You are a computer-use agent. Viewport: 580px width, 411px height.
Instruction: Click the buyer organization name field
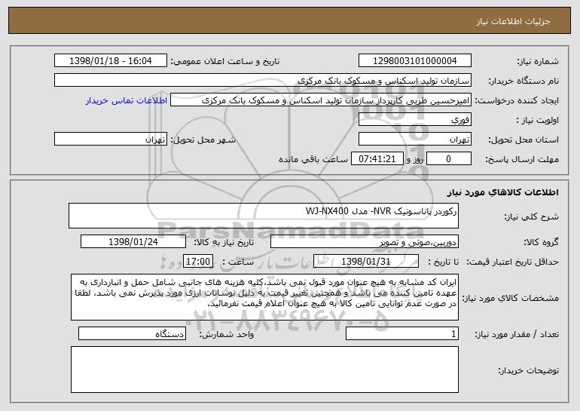coord(263,81)
